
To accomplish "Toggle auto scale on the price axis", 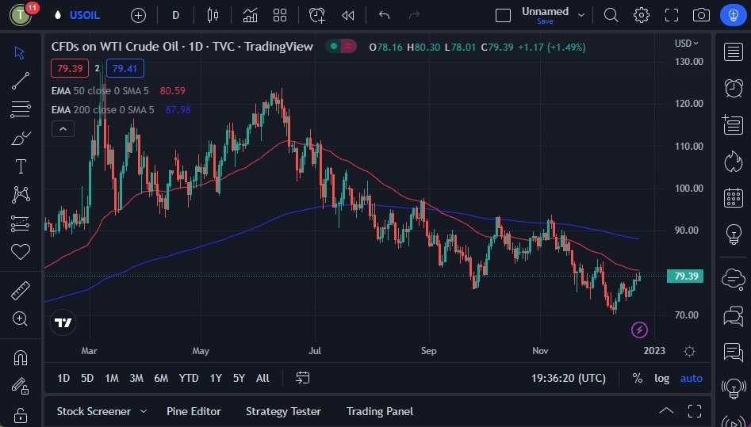I will click(691, 378).
